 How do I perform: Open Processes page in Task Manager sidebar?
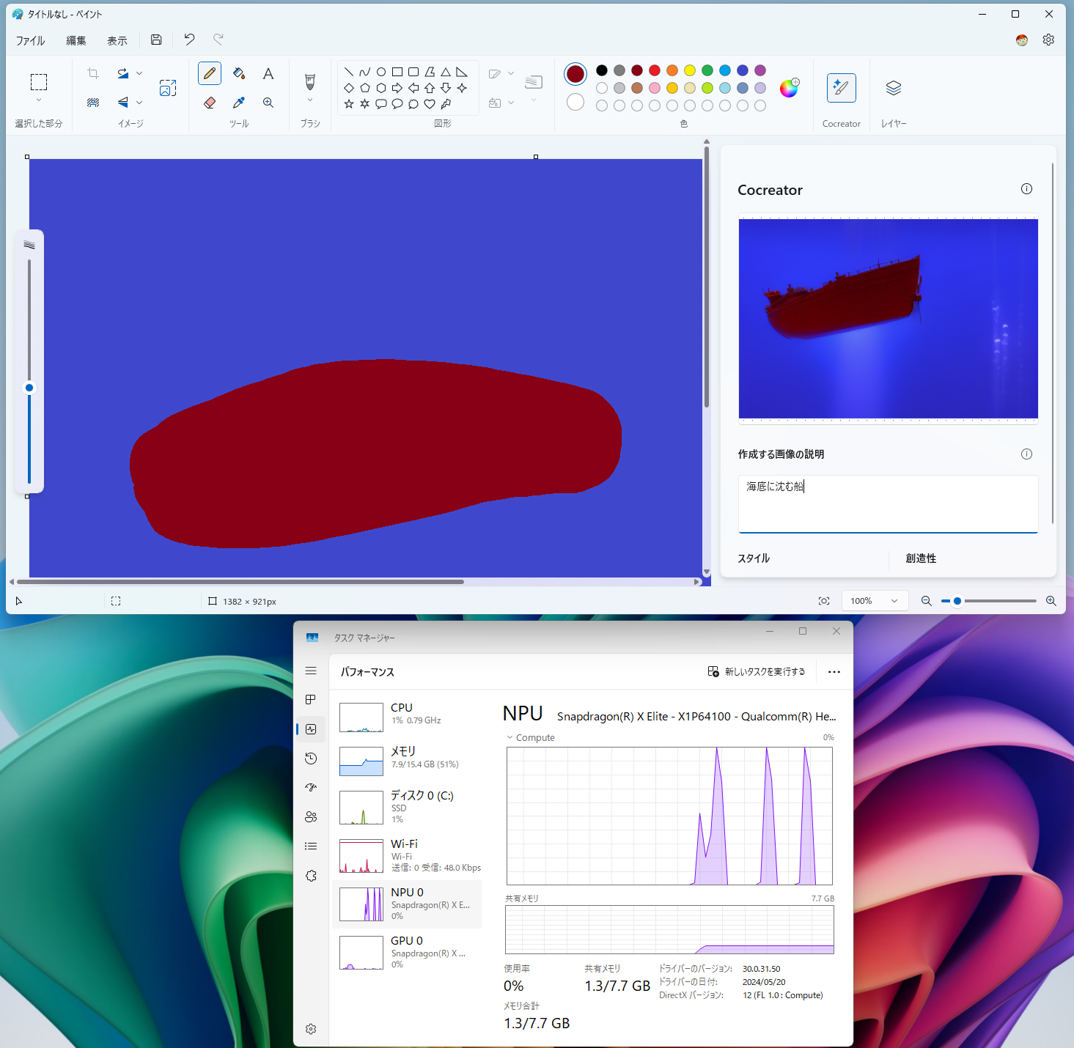point(311,700)
